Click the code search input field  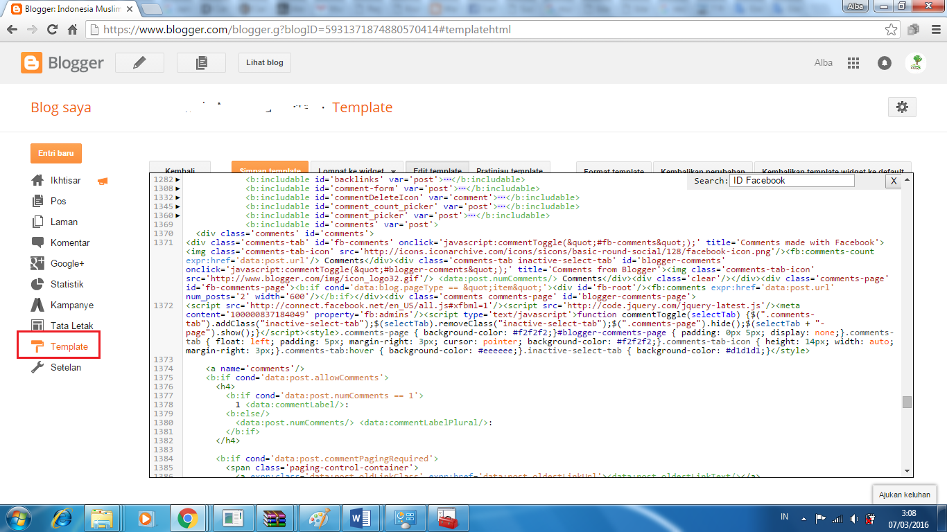[x=792, y=180]
